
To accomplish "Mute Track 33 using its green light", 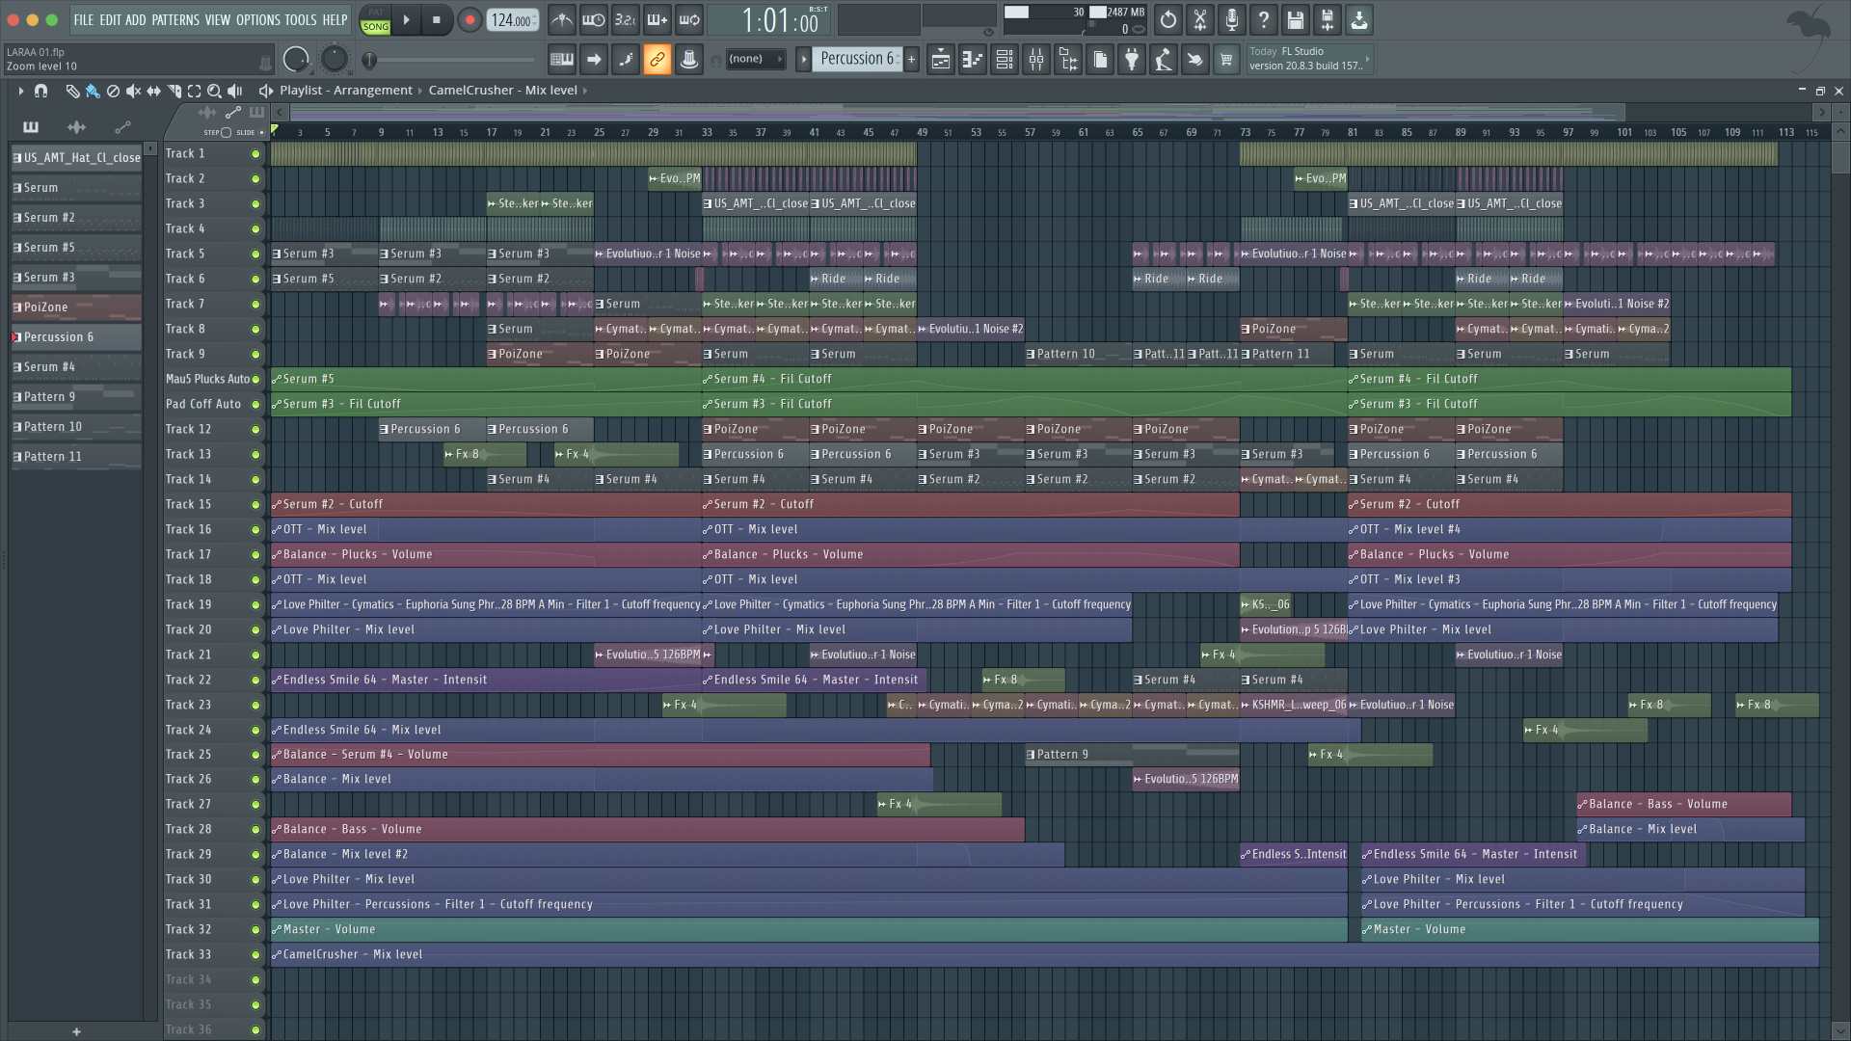I will click(x=255, y=955).
